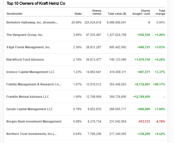This screenshot has height=143, width=174.
Task: Select Vanguard's +592,559 shares bought
Action: coord(144,35)
